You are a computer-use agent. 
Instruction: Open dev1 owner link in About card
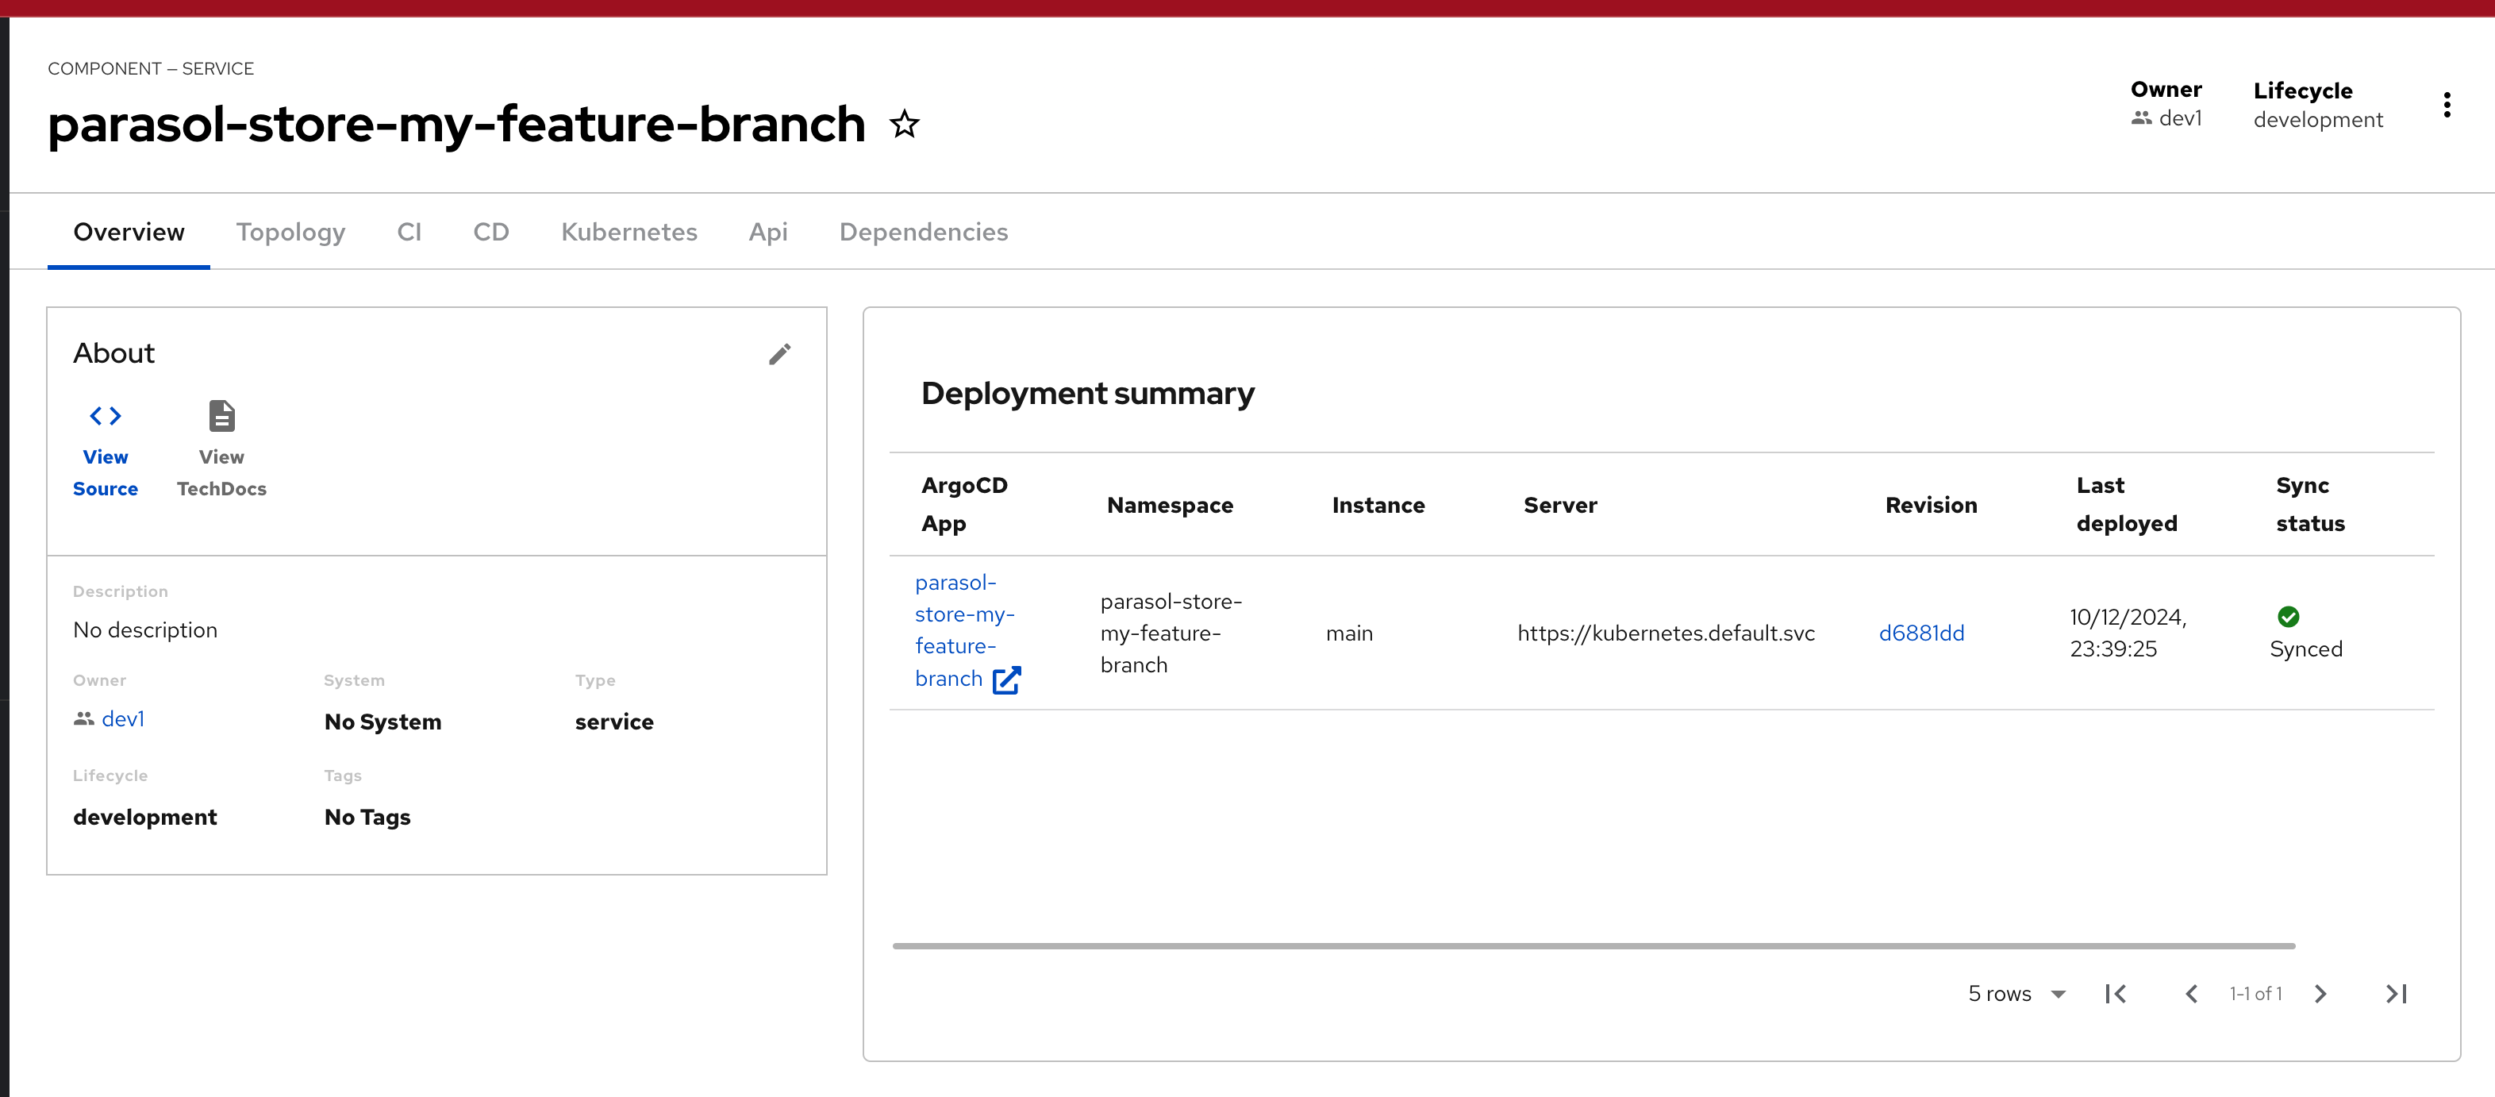[123, 718]
